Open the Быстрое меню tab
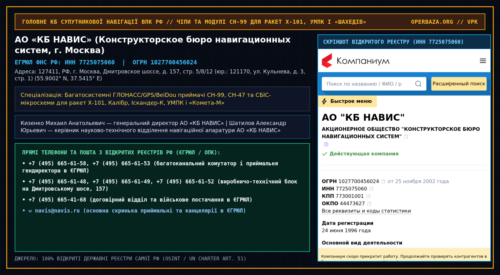This screenshot has width=500, height=275. (347, 101)
